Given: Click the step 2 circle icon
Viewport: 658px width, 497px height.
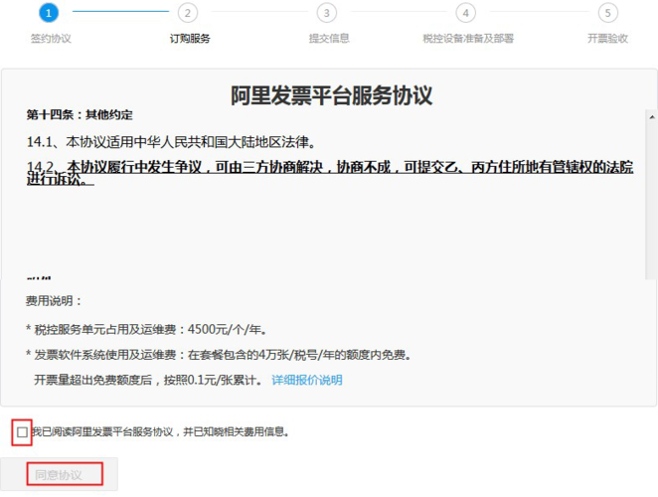Looking at the screenshot, I should tap(189, 13).
